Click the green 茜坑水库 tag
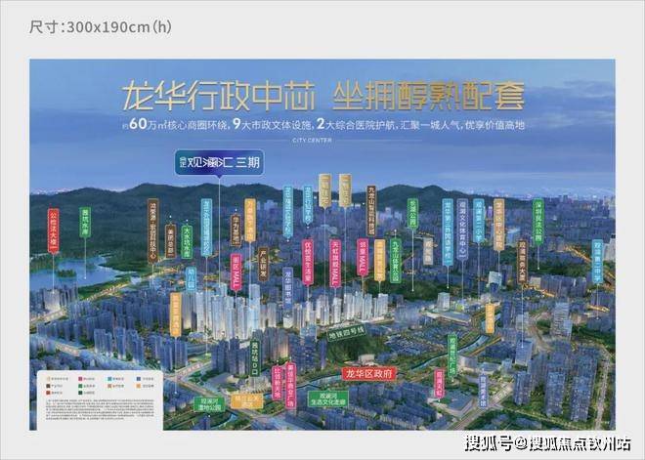 point(85,222)
